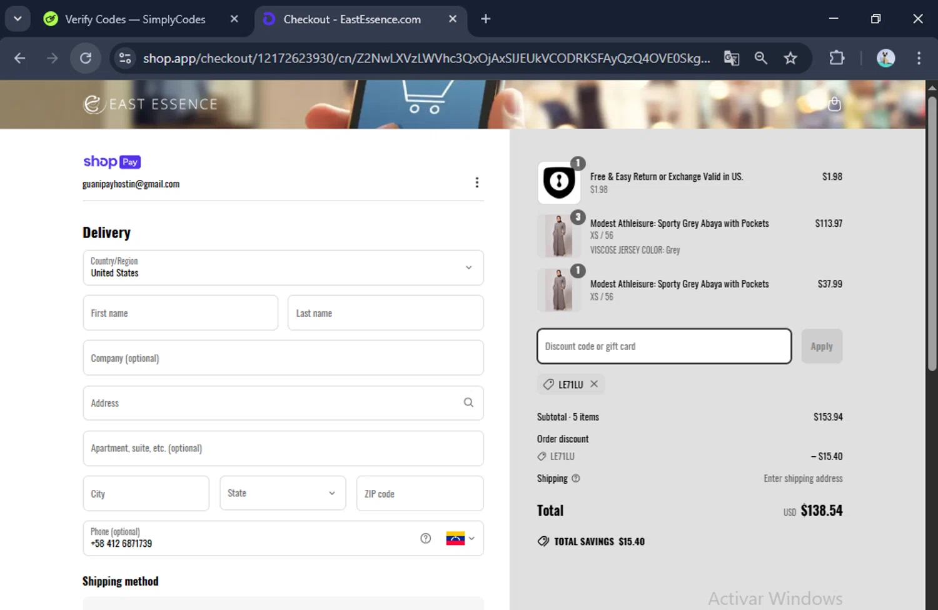
Task: Show shipping info help icon
Action: point(576,478)
